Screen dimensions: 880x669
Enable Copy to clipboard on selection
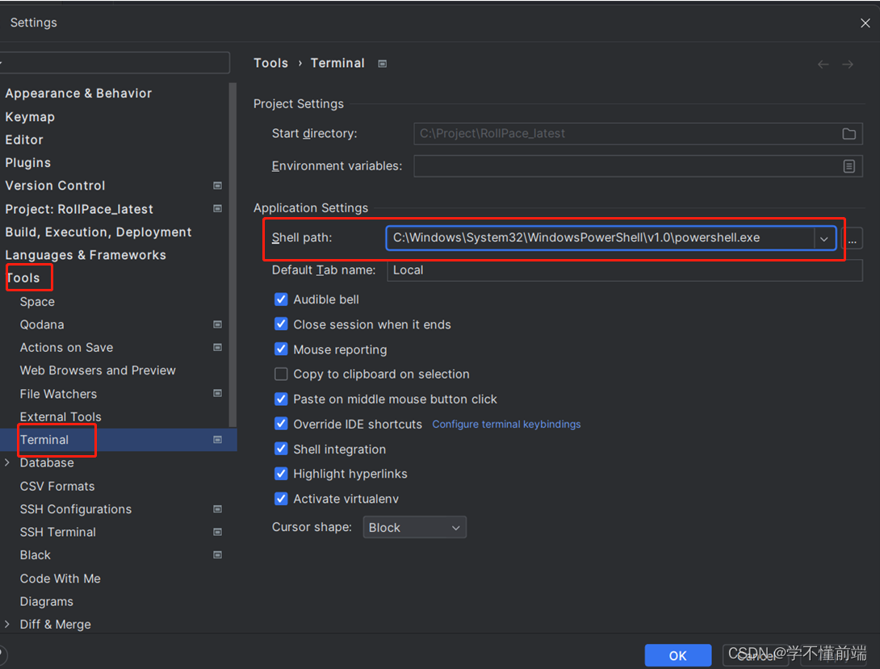[x=281, y=374]
